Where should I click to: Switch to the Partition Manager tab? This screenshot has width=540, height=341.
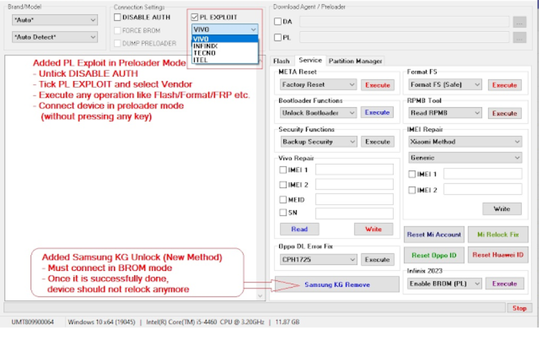[x=355, y=61]
